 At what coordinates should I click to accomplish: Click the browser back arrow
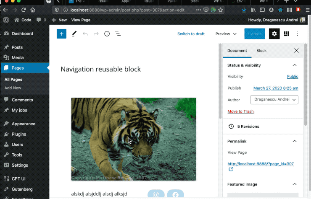tap(5, 10)
